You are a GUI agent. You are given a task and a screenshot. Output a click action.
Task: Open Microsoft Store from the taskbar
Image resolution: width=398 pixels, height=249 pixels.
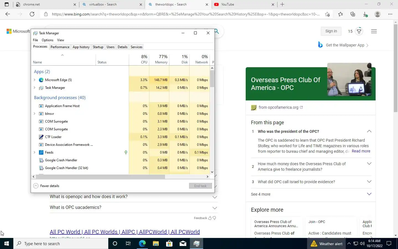[x=169, y=243]
